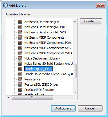Select NetBeans MIDP Components row

point(44,37)
